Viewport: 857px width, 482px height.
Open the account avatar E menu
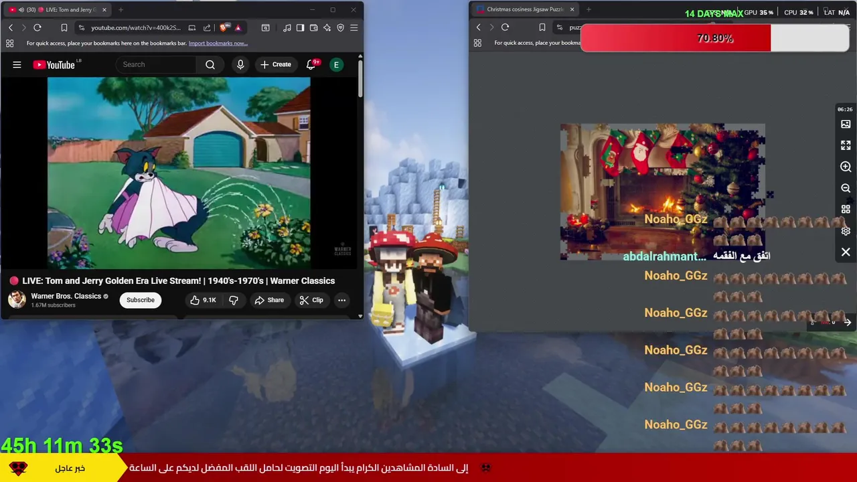(x=337, y=64)
